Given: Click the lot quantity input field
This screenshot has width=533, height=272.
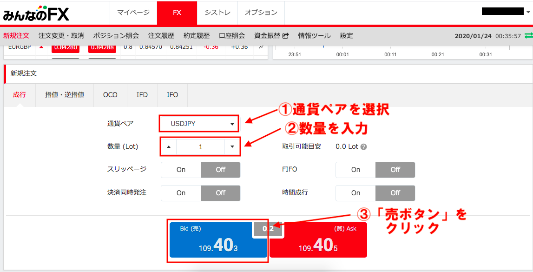Looking at the screenshot, I should pos(200,146).
